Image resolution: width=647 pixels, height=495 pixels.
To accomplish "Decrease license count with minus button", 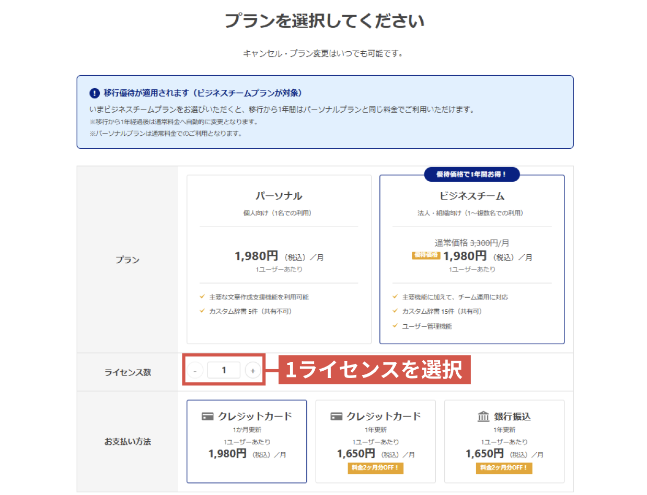I will pos(195,371).
